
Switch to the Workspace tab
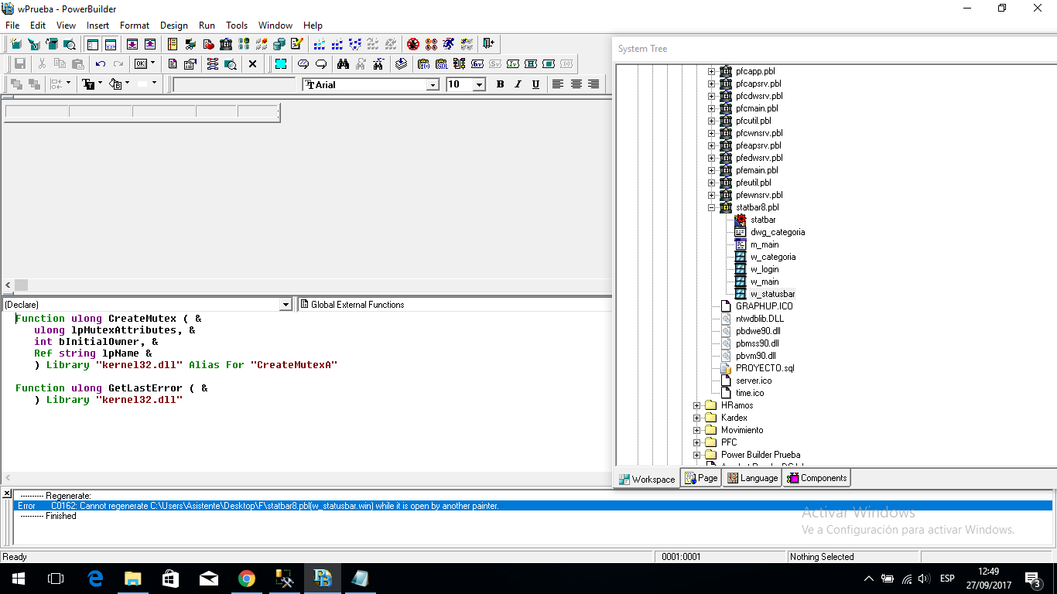pos(647,479)
